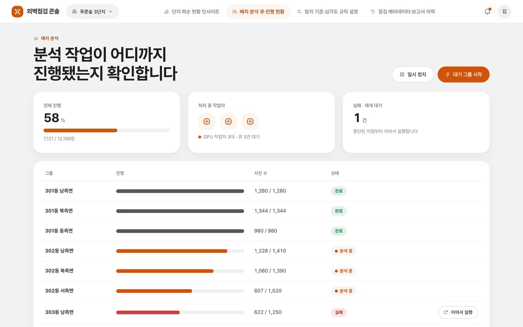Select the 302동 남측면 group name
The image size is (523, 327).
click(59, 251)
